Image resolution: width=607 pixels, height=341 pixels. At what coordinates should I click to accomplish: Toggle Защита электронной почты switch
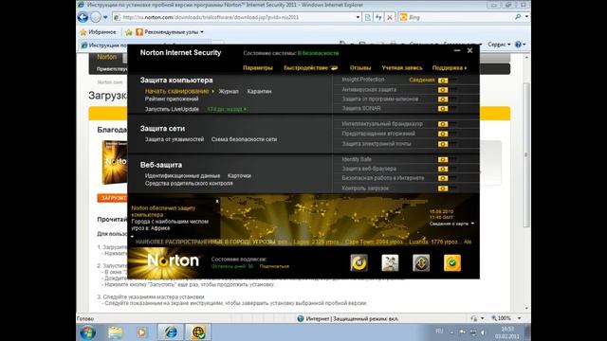447,144
